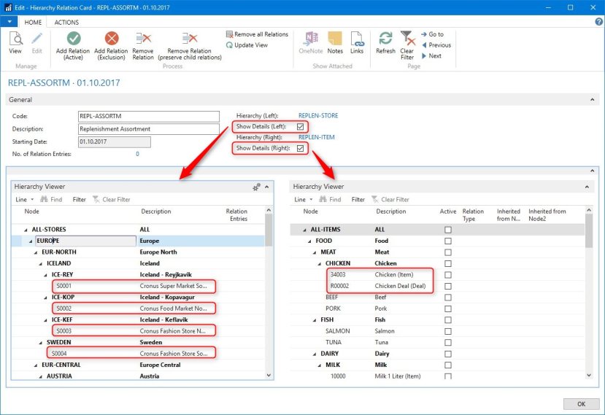605x415 pixels.
Task: Tick the Active checkbox for FOOD row
Action: point(448,241)
